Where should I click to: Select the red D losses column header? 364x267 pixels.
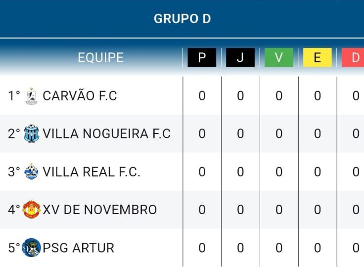click(x=353, y=57)
